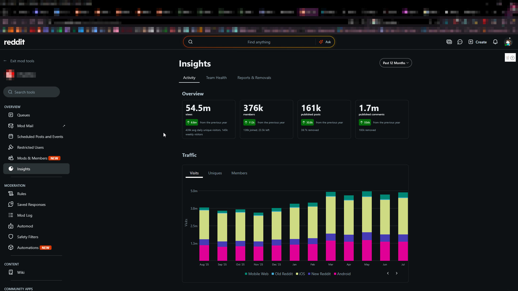Click the Mod Log list icon

tap(11, 215)
